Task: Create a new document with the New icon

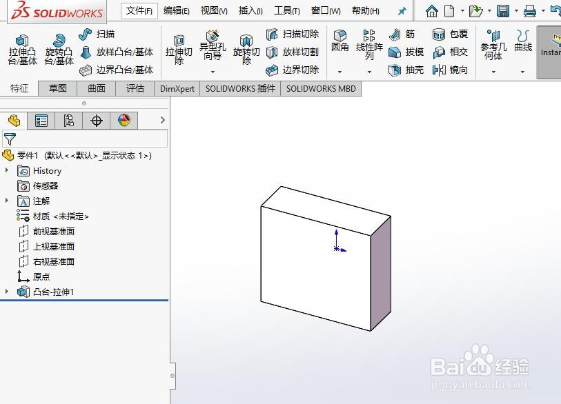Action: [449, 11]
